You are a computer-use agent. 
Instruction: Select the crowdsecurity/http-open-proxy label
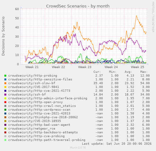point(35,102)
